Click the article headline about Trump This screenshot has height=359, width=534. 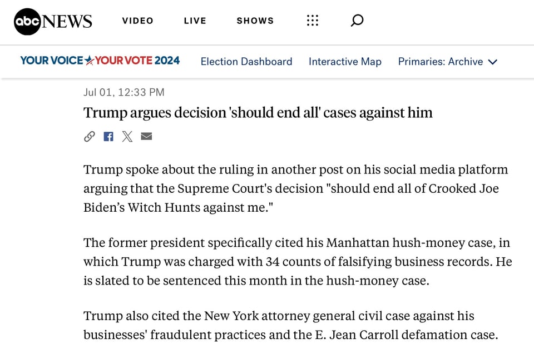point(258,113)
